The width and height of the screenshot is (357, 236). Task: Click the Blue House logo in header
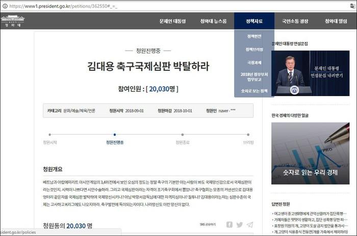point(12,21)
